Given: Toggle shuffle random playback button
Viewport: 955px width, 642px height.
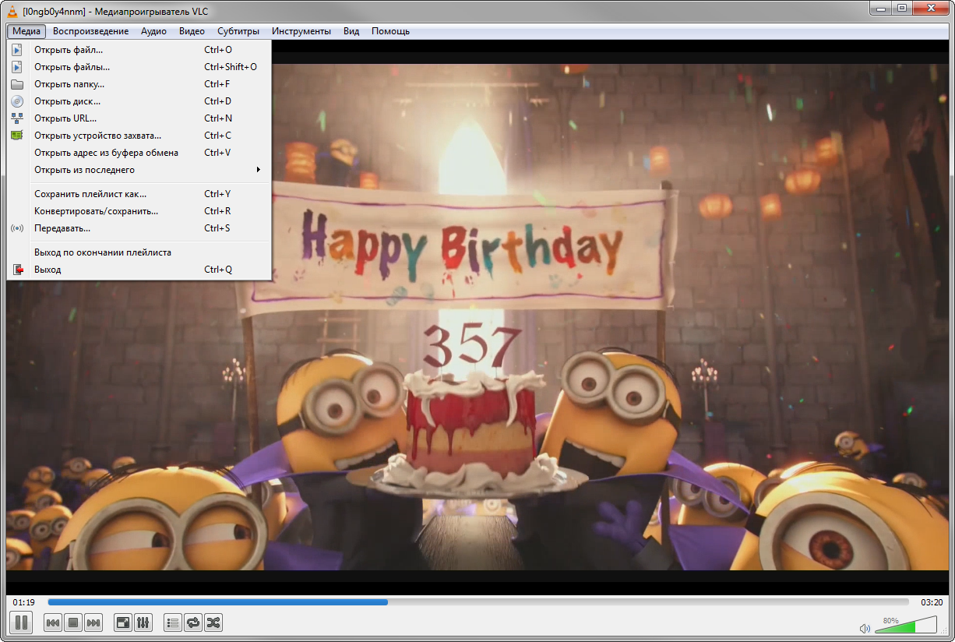Looking at the screenshot, I should pyautogui.click(x=213, y=623).
